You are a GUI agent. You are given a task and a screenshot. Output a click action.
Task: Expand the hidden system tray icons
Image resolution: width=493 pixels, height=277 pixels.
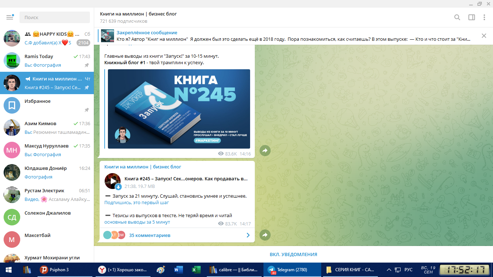pyautogui.click(x=389, y=270)
